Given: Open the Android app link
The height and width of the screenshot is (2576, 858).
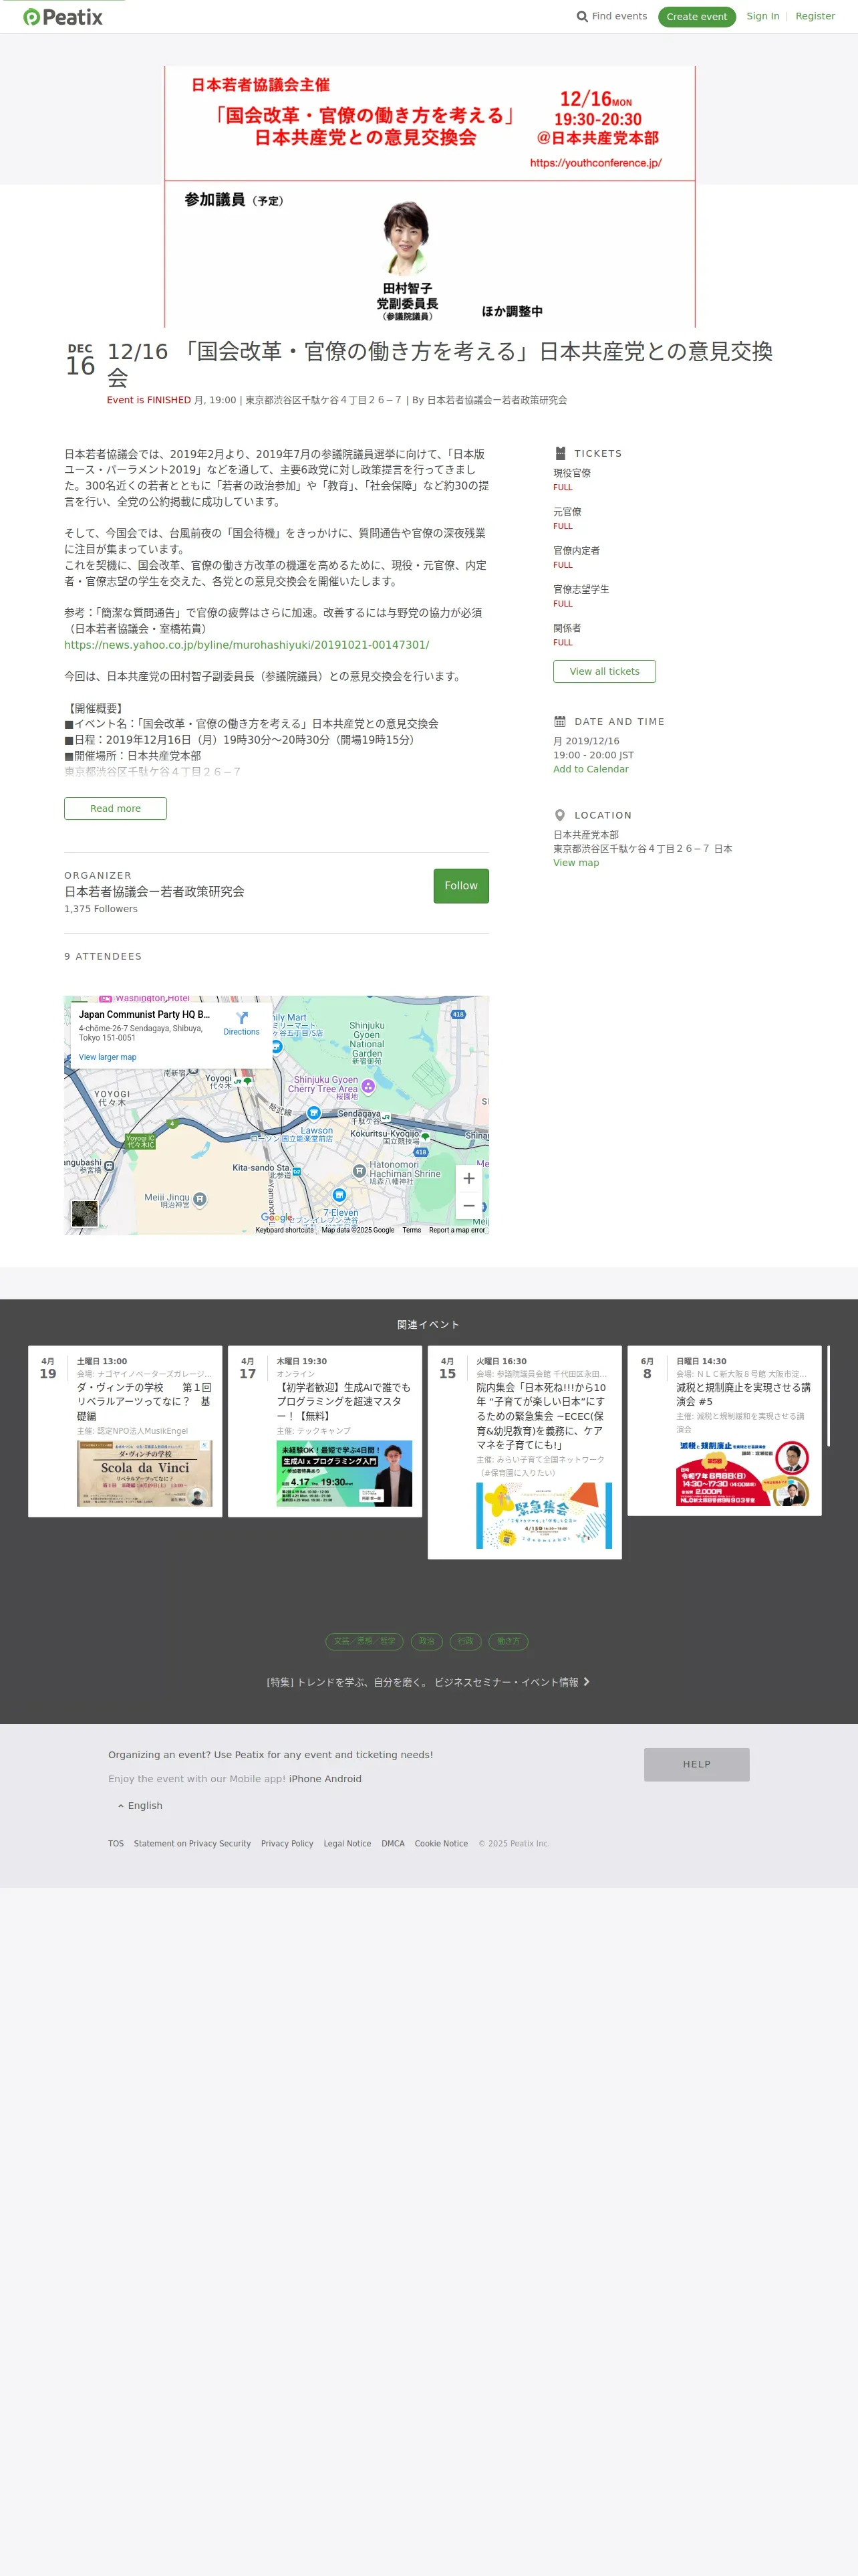Looking at the screenshot, I should (341, 1779).
